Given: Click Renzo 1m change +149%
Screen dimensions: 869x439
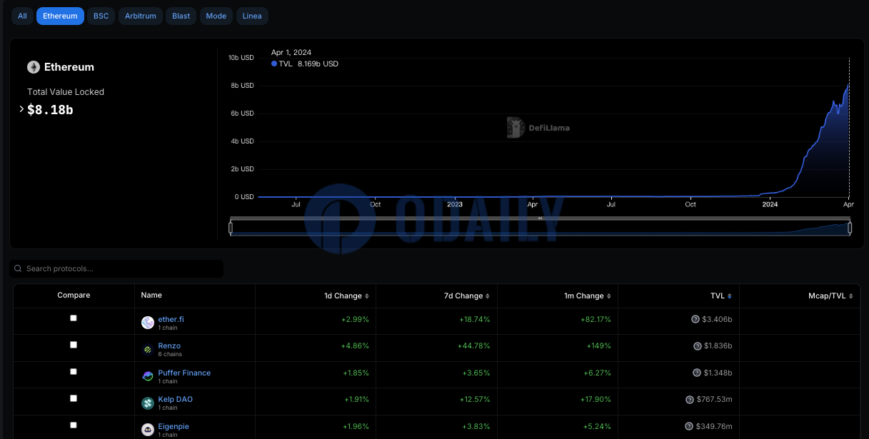Looking at the screenshot, I should 600,345.
